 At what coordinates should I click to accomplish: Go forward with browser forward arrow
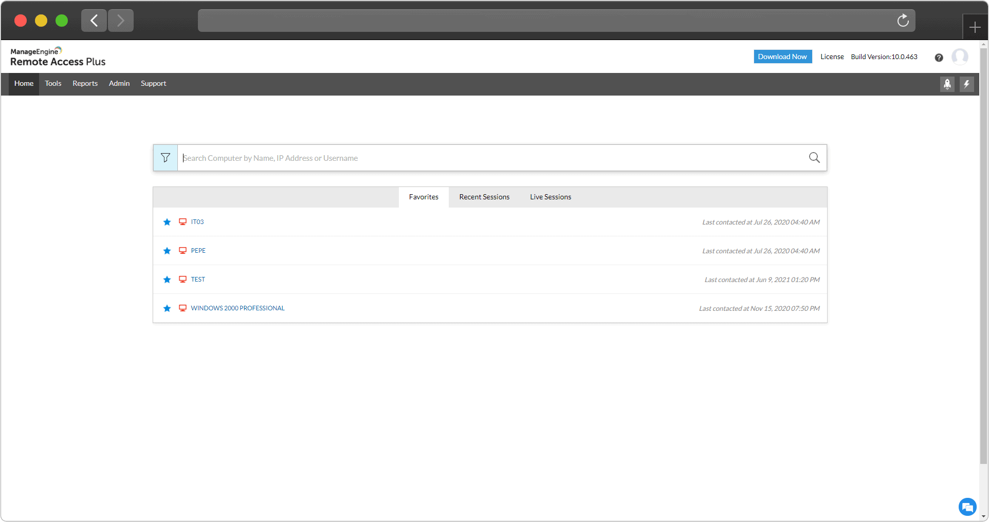(121, 21)
